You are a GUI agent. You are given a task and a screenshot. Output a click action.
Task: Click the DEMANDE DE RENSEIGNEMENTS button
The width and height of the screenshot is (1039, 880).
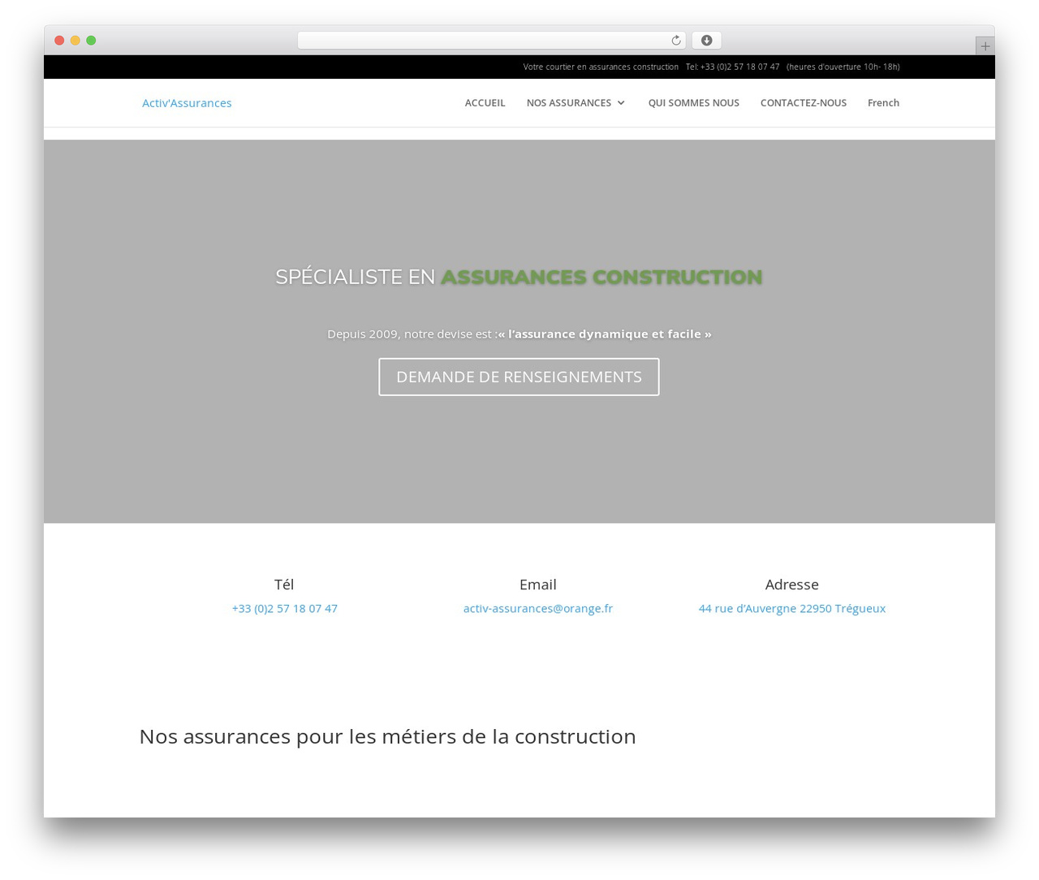point(519,377)
